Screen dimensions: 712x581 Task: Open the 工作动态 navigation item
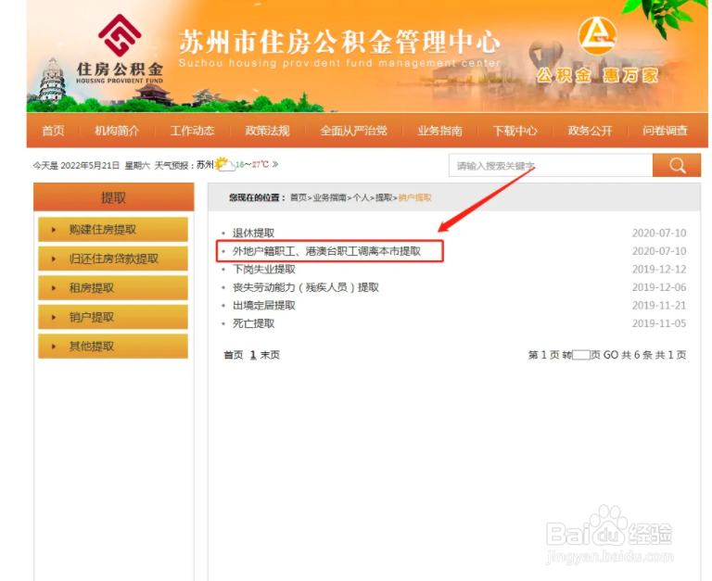click(x=192, y=131)
